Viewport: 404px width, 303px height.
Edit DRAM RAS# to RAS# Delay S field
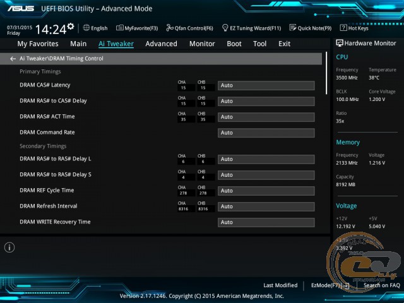coord(266,175)
